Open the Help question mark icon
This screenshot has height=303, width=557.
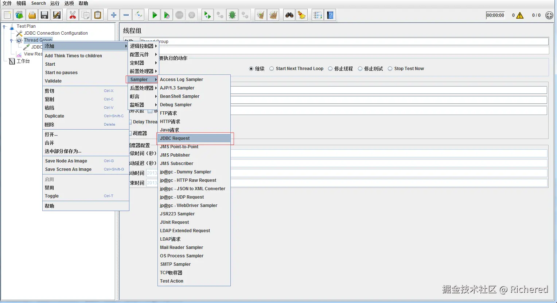(x=330, y=15)
